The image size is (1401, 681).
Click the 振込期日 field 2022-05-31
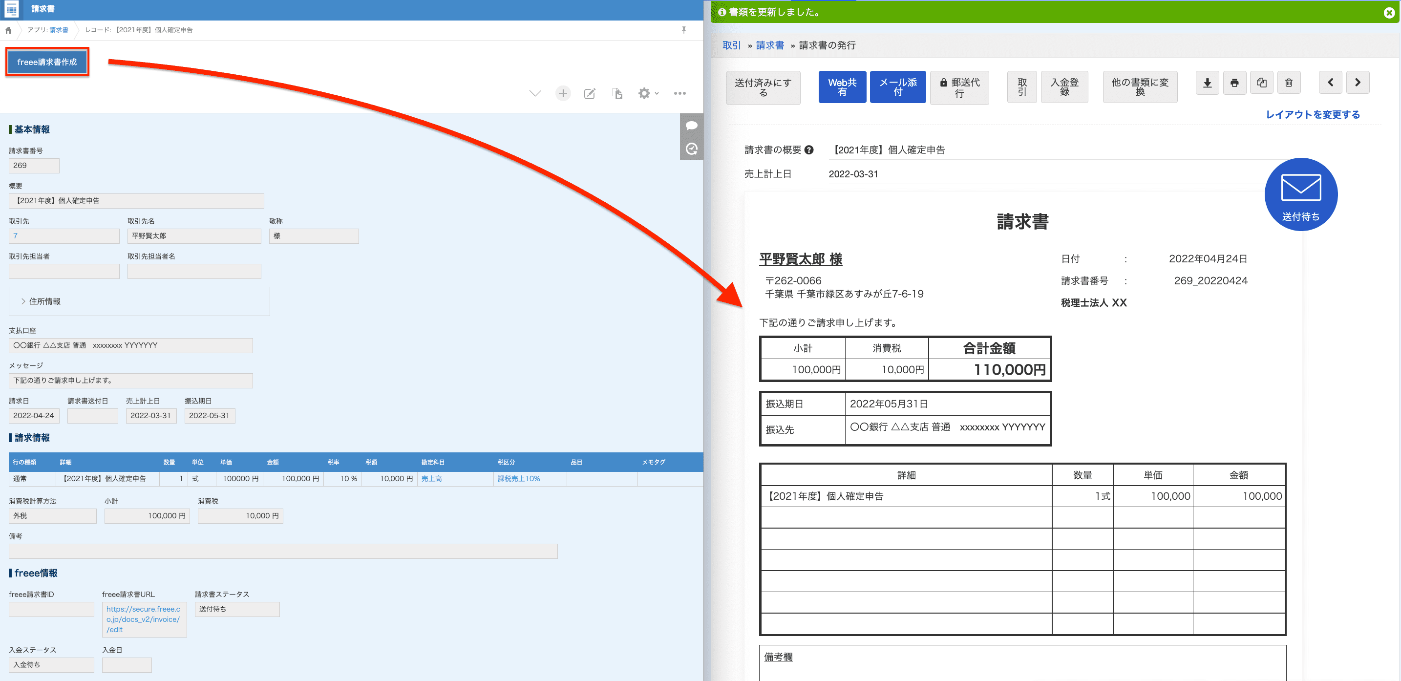pyautogui.click(x=210, y=416)
